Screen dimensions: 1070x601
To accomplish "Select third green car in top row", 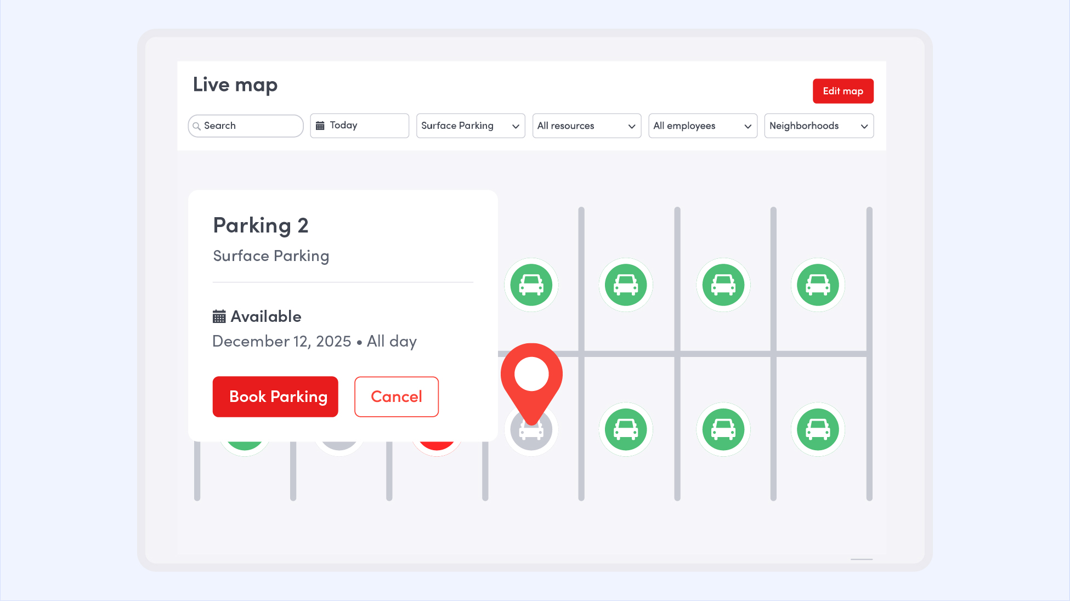I will tap(723, 285).
